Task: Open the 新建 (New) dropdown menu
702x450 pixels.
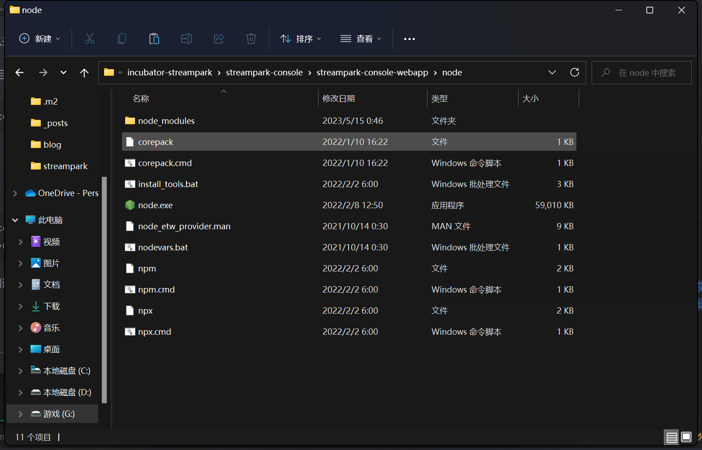Action: [x=39, y=39]
